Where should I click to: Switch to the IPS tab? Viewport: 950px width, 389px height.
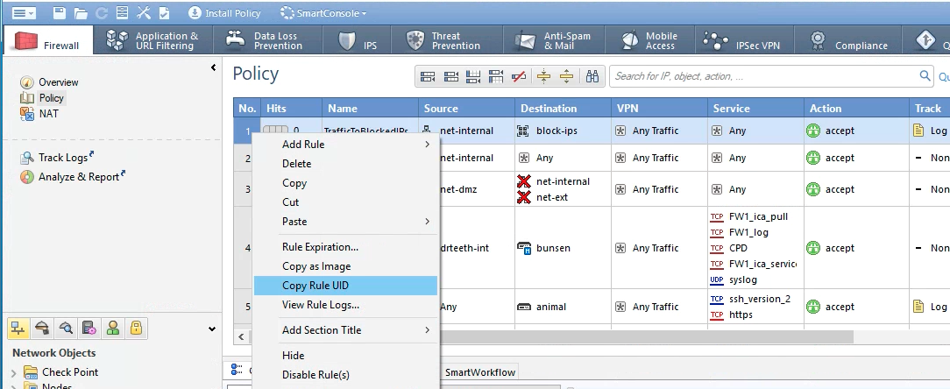pyautogui.click(x=358, y=40)
